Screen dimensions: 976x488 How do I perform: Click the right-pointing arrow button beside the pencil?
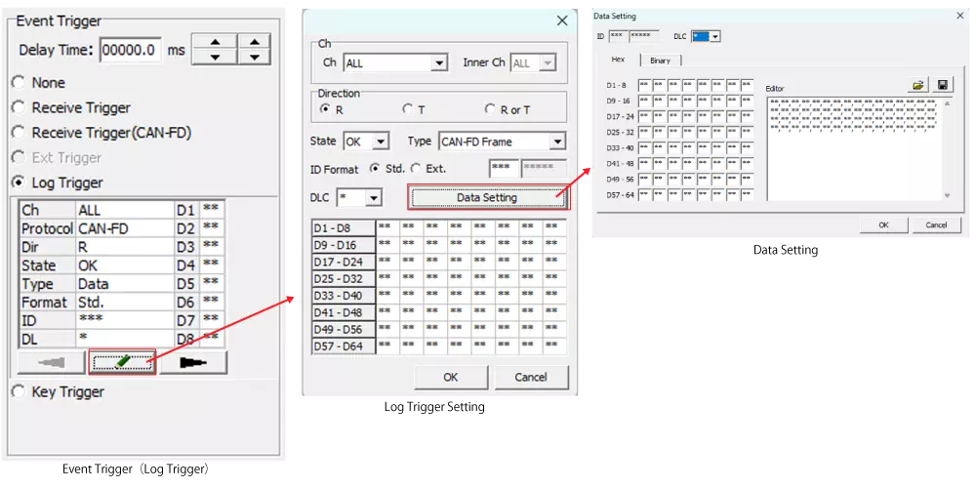pyautogui.click(x=194, y=362)
